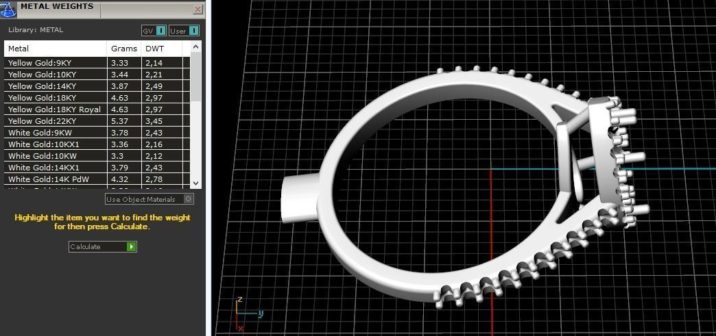Toggle the GV library switch
This screenshot has height=336, width=716.
pyautogui.click(x=154, y=31)
